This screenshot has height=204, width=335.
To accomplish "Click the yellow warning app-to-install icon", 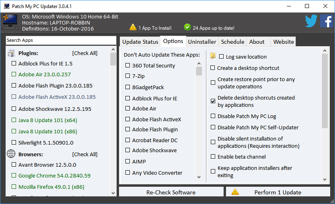I will [133, 27].
